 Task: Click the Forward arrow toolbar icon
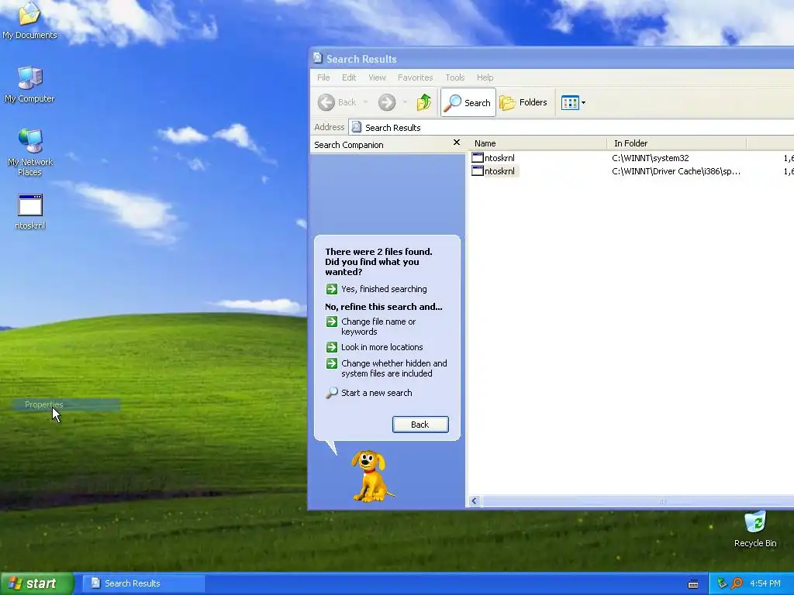387,102
